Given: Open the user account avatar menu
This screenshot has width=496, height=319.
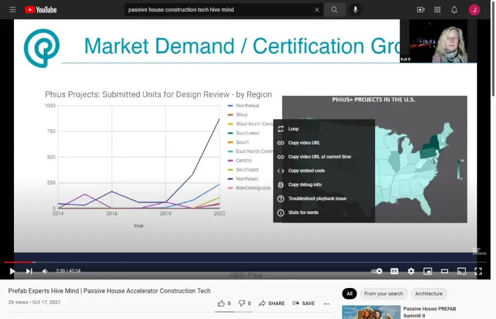Looking at the screenshot, I should click(x=474, y=10).
